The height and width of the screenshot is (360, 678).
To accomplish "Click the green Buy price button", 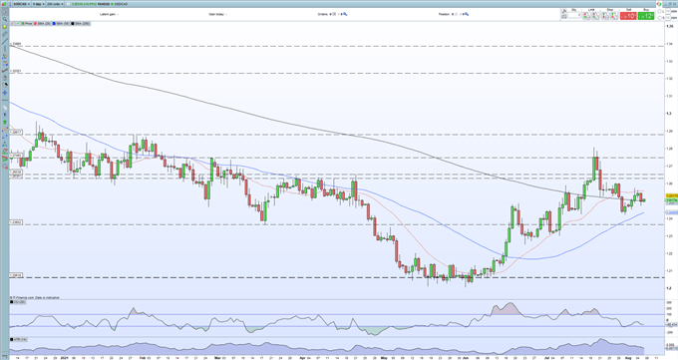I will click(646, 16).
